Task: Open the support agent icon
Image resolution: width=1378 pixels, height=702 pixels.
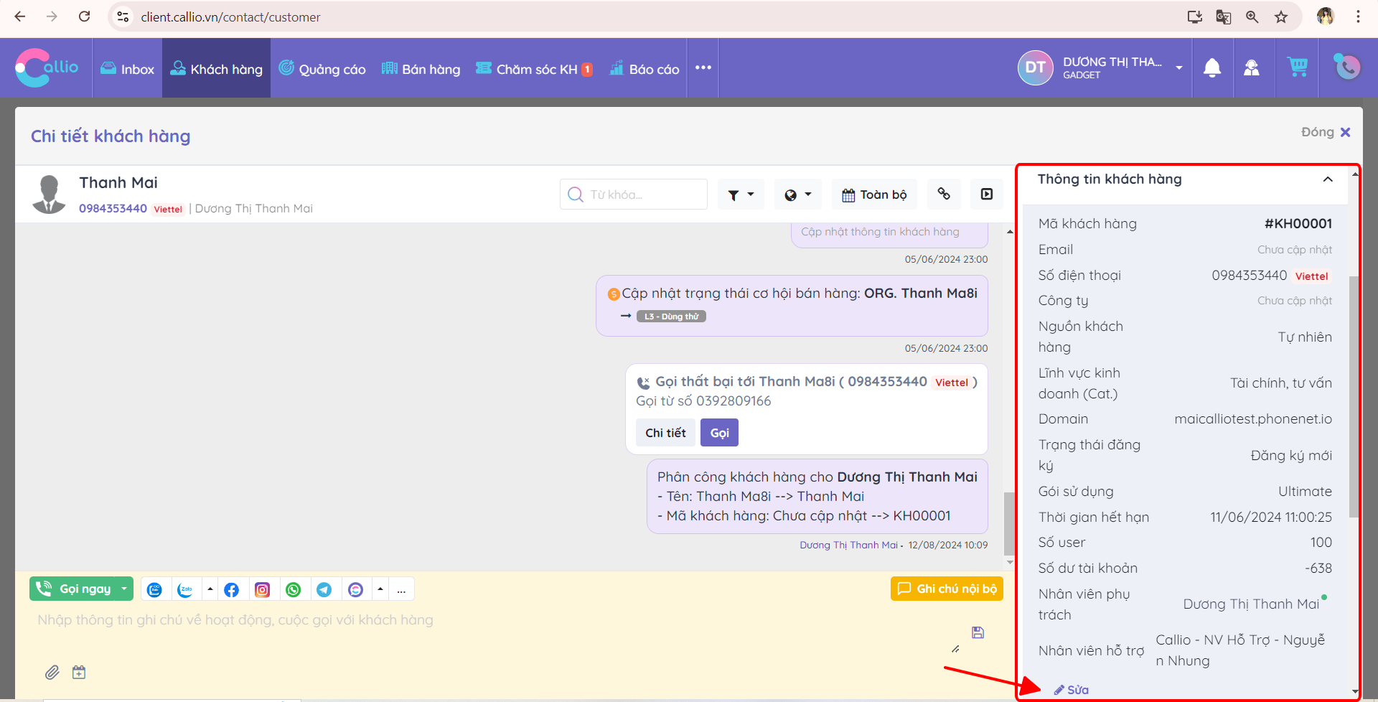Action: 1252,67
